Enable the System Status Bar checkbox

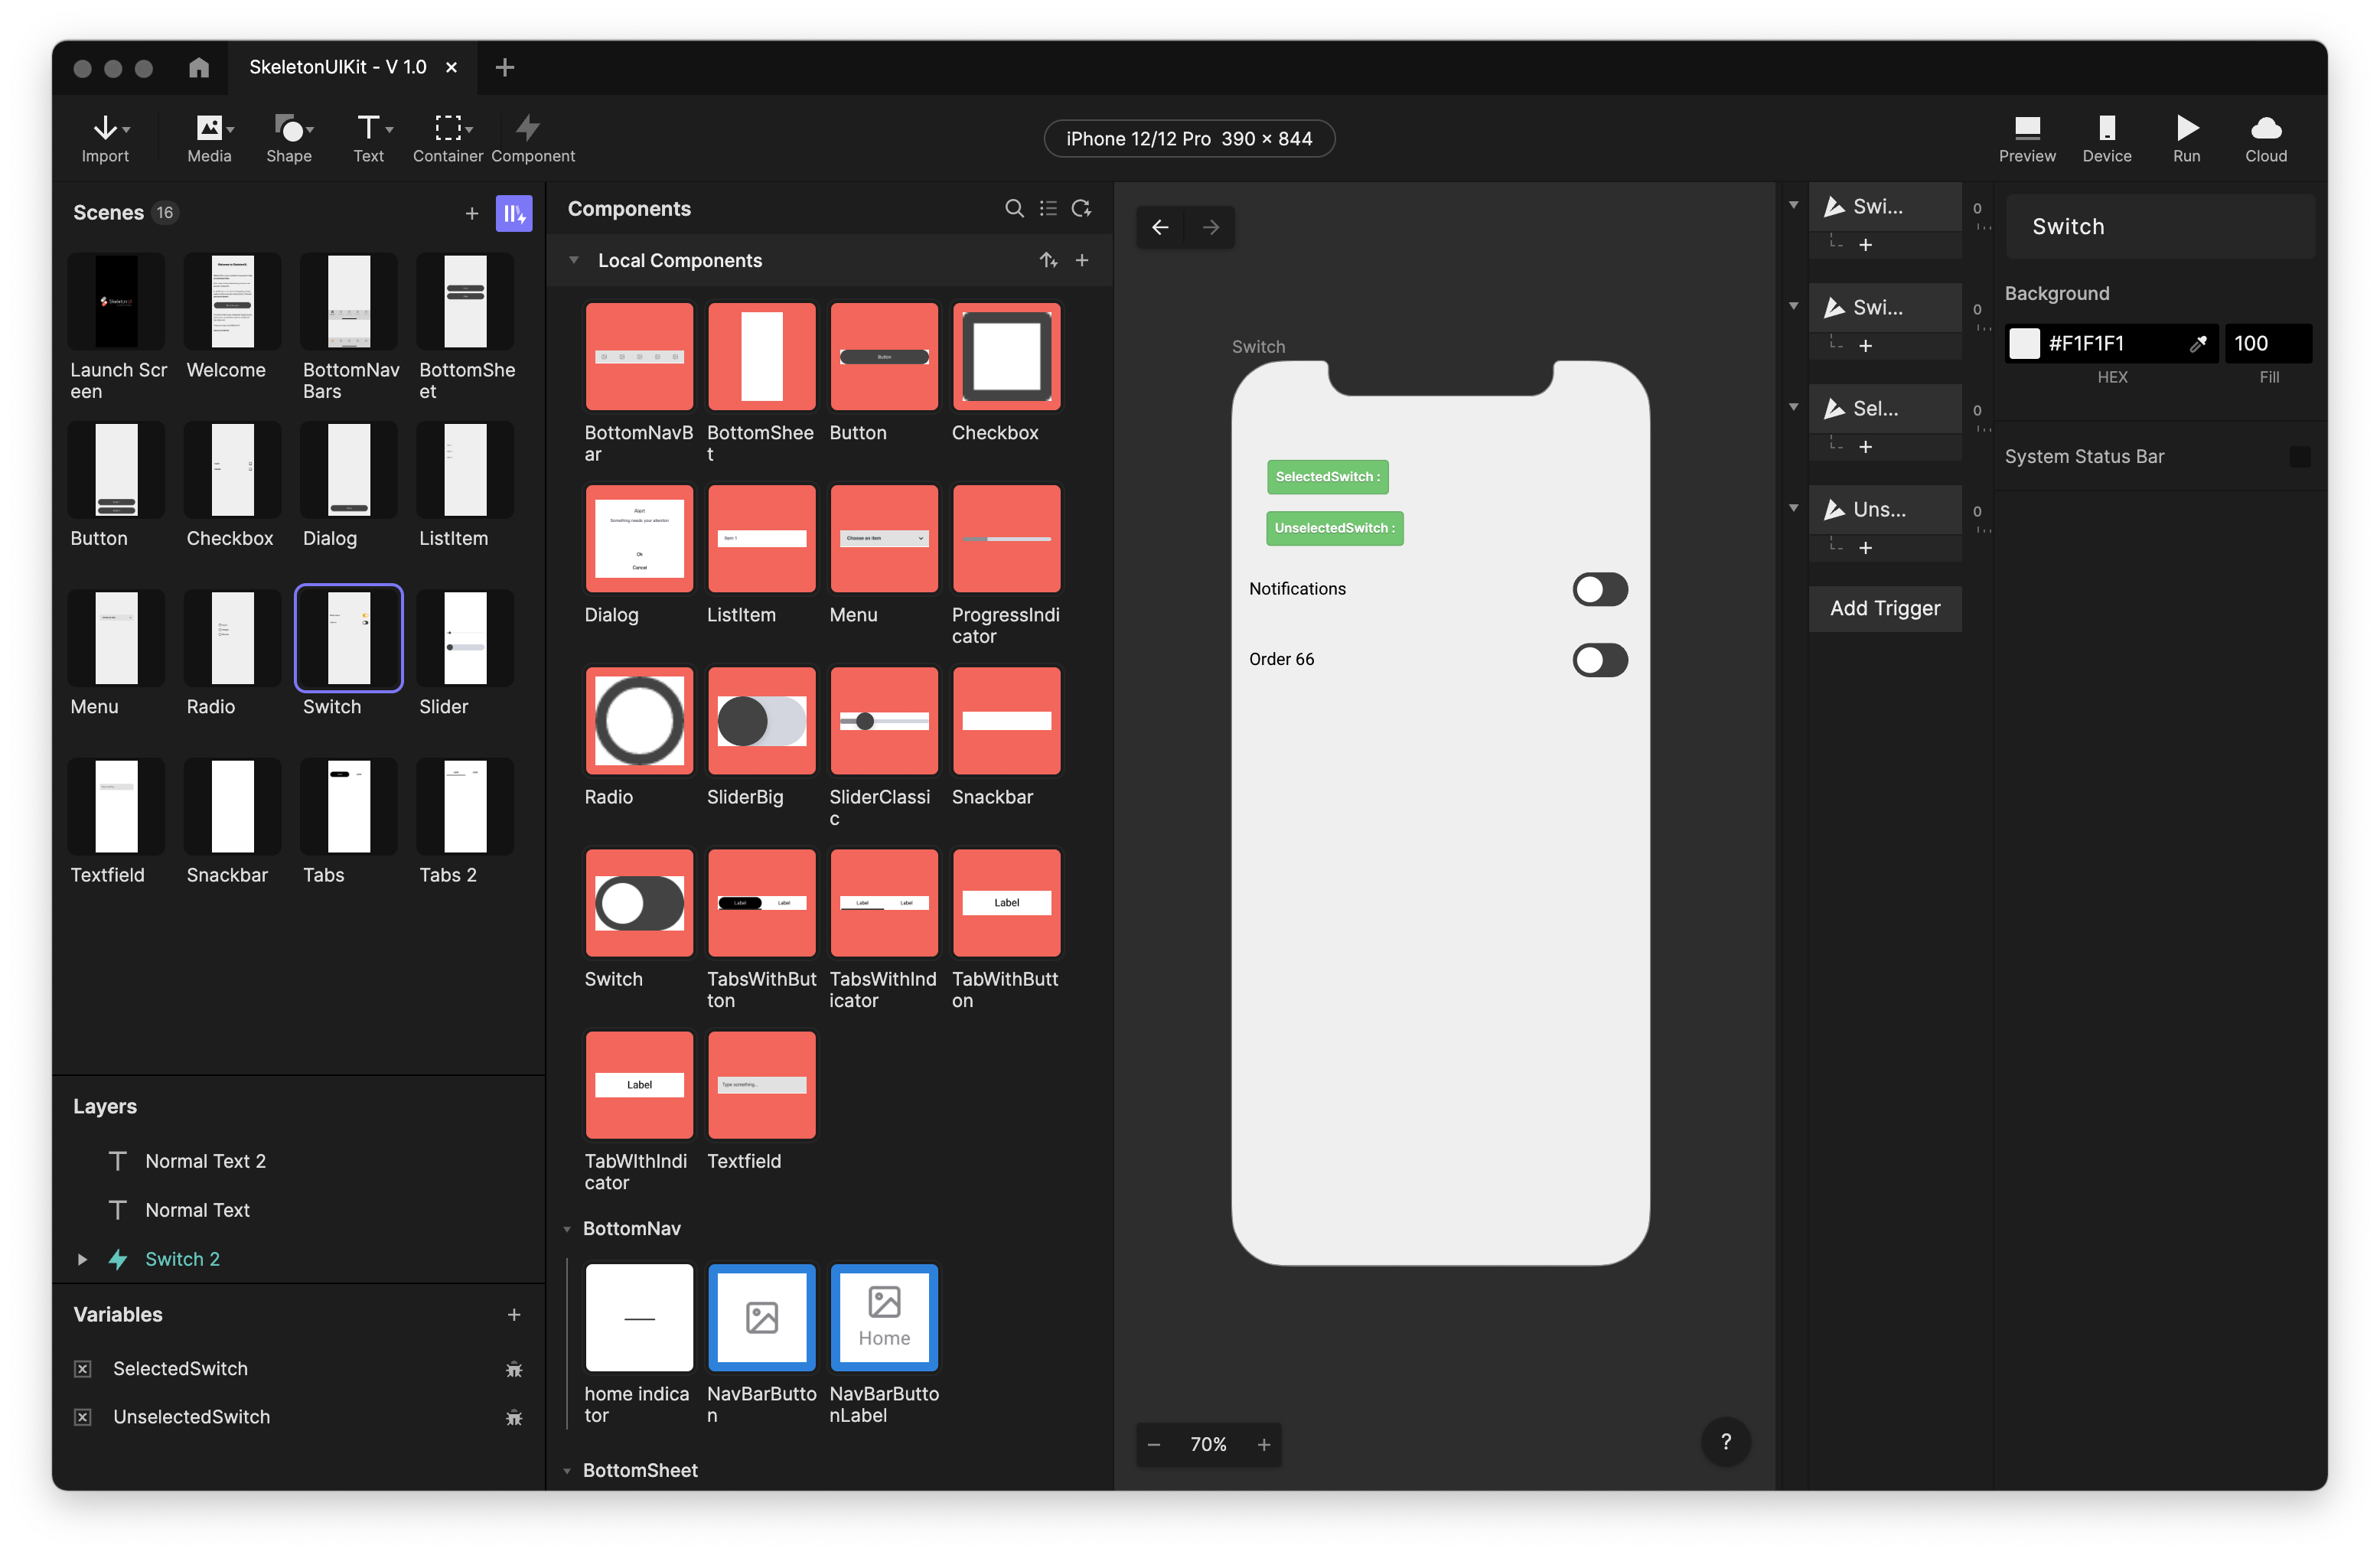tap(2299, 457)
